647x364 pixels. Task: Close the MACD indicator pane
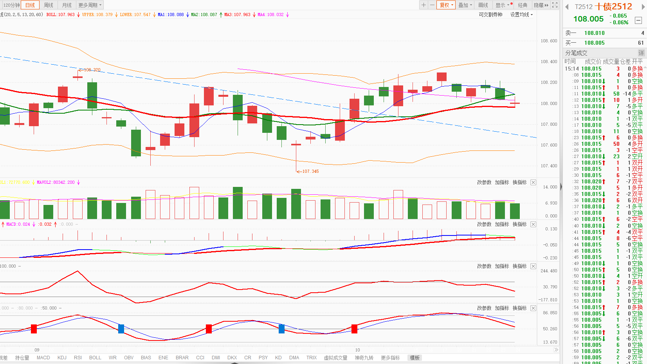tap(533, 225)
